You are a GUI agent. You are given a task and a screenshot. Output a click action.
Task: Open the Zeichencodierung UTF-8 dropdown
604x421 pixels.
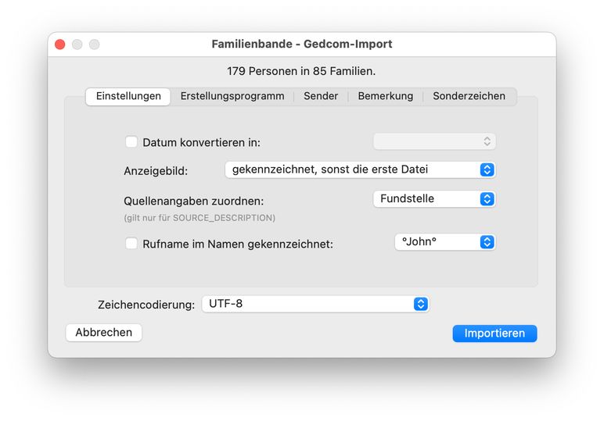[315, 304]
